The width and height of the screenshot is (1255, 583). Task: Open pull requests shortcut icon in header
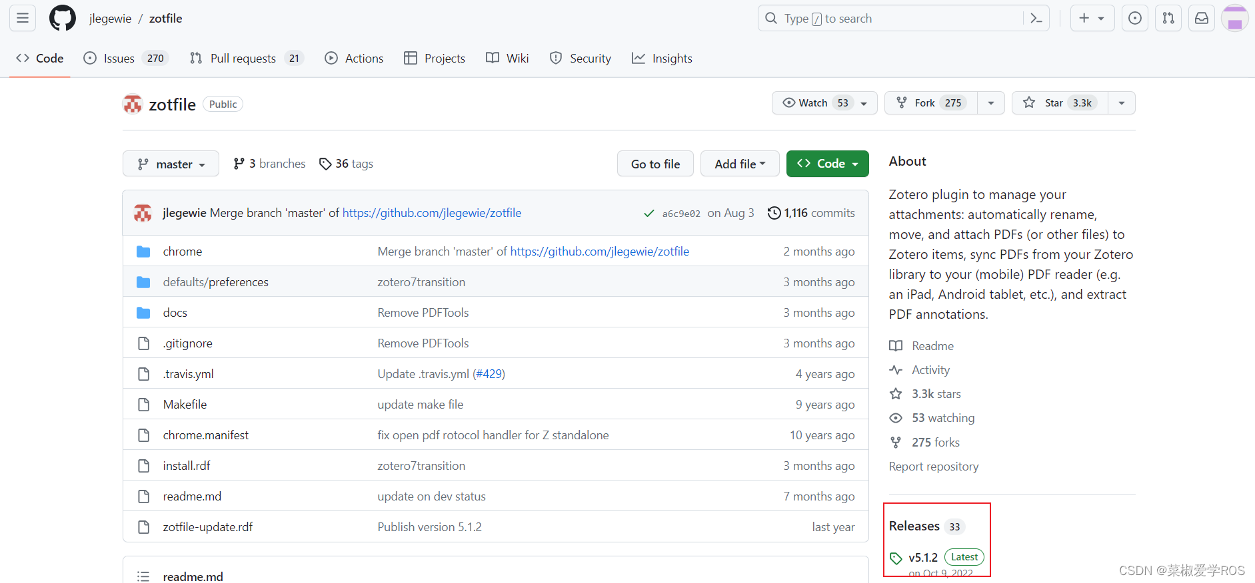pos(1168,18)
